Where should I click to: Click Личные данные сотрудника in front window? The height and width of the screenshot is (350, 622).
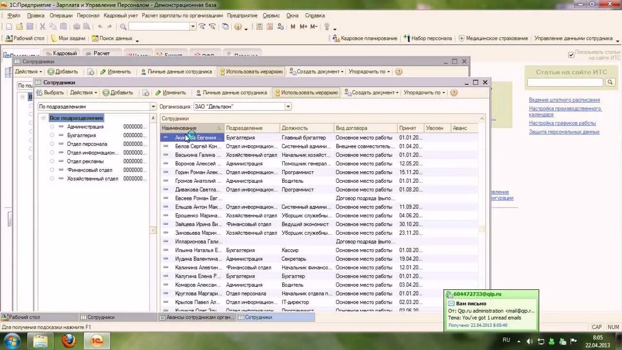pyautogui.click(x=231, y=92)
